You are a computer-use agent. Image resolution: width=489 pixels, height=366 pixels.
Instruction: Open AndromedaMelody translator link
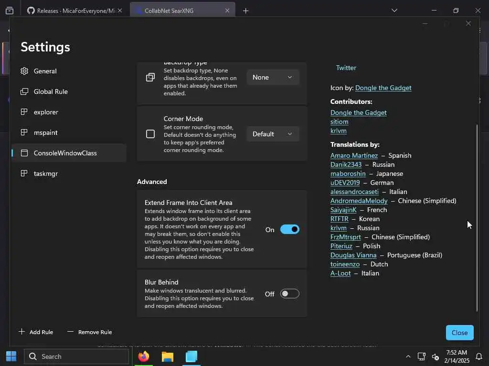tap(359, 201)
